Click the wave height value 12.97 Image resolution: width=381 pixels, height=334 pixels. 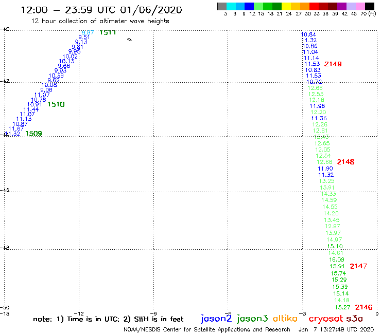click(x=333, y=226)
